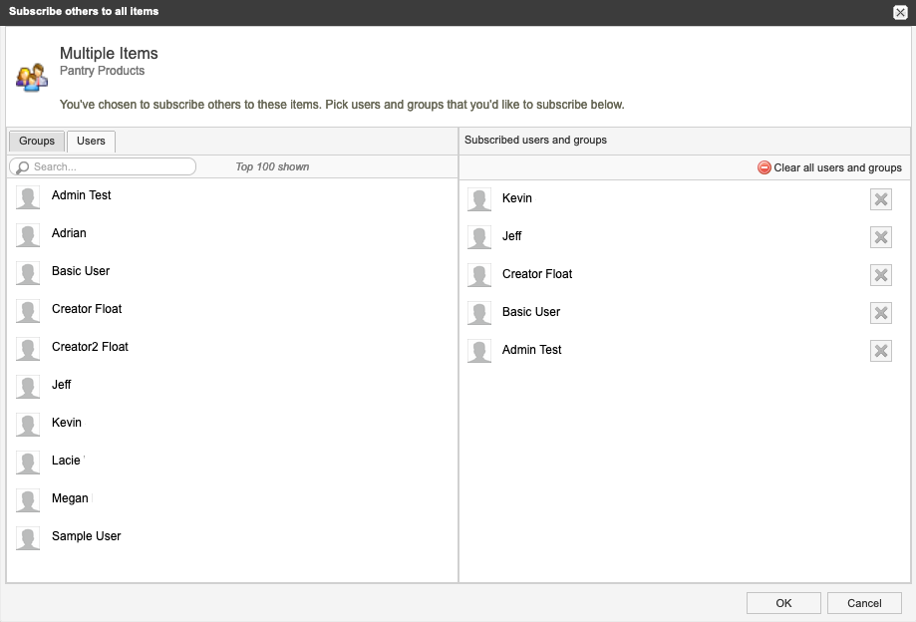Select Creator2 Float from user list
Image resolution: width=916 pixels, height=622 pixels.
tap(90, 347)
